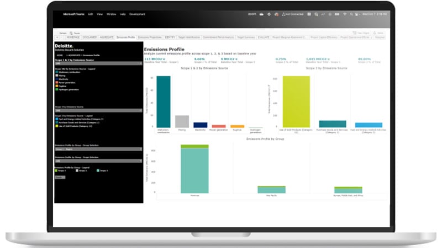The height and width of the screenshot is (248, 442).
Task: Click the Stationary combustion legend color swatch
Action: click(56, 72)
